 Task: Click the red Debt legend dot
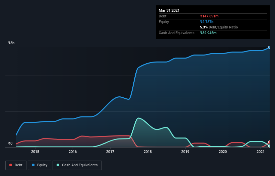tap(11, 165)
